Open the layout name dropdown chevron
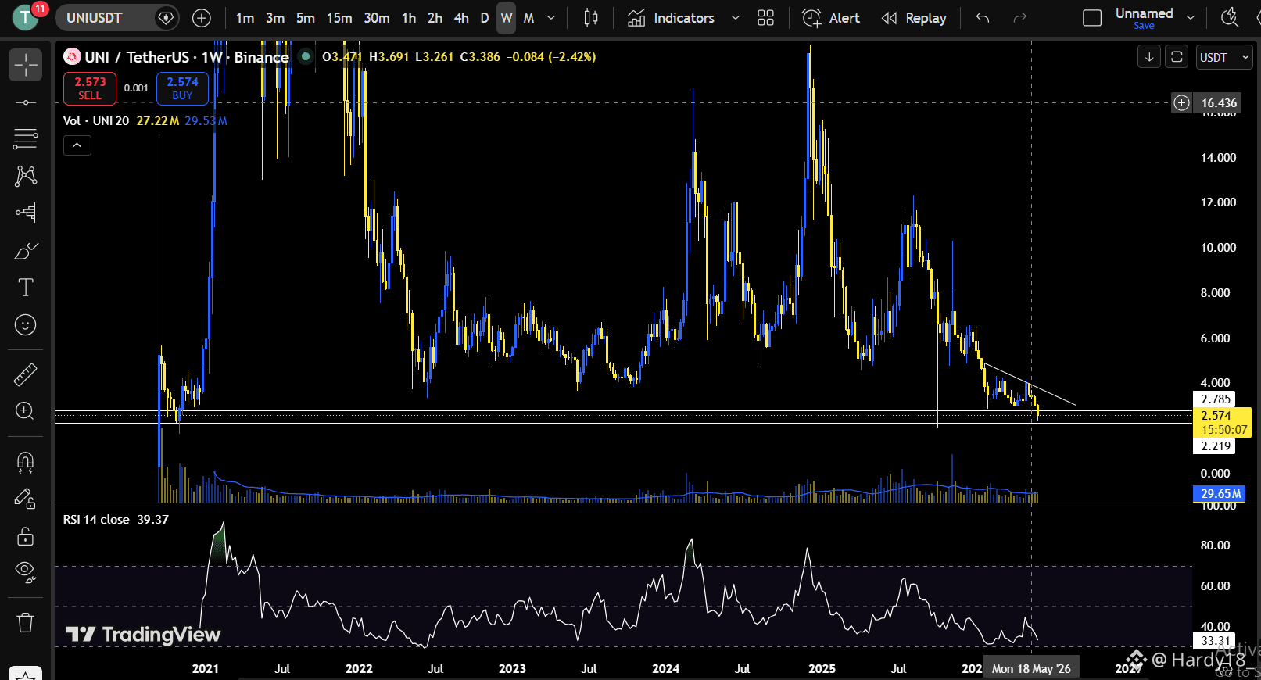The height and width of the screenshot is (680, 1261). coord(1191,18)
